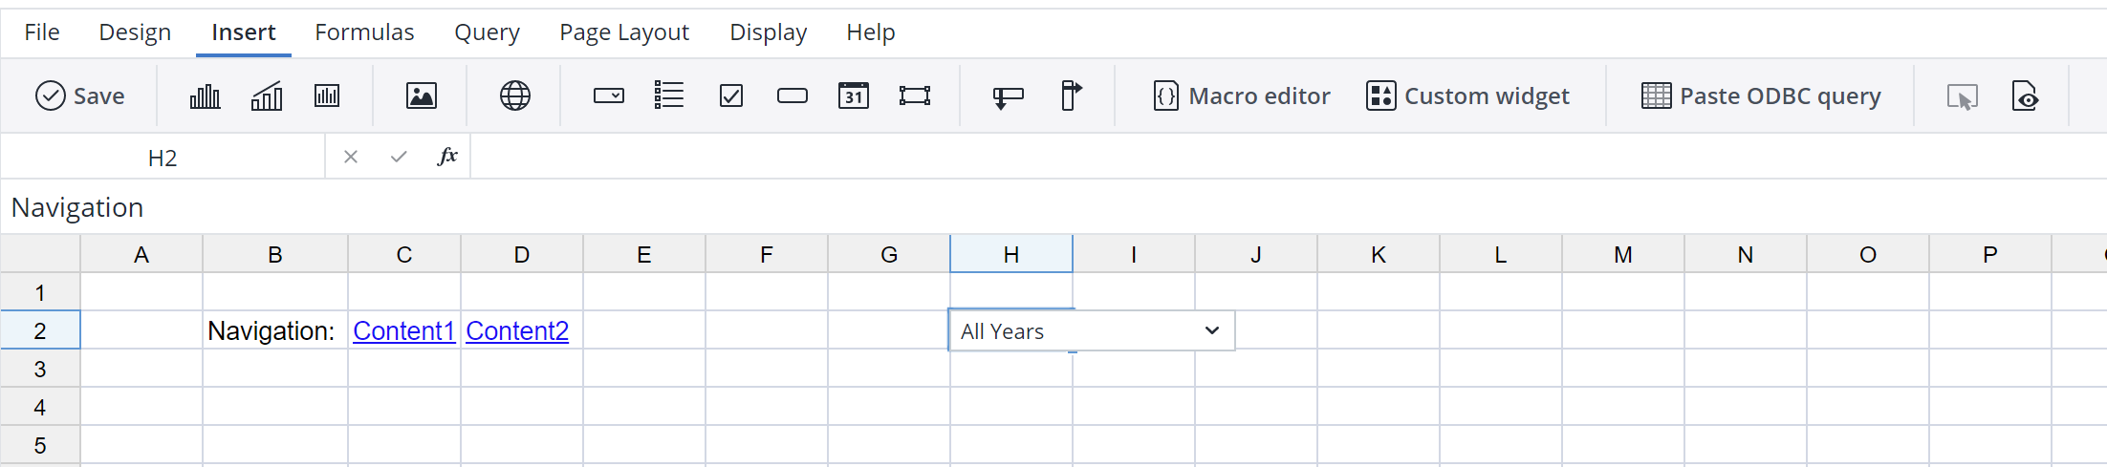Insert a combo box widget from toolbar
The height and width of the screenshot is (467, 2107).
point(609,96)
